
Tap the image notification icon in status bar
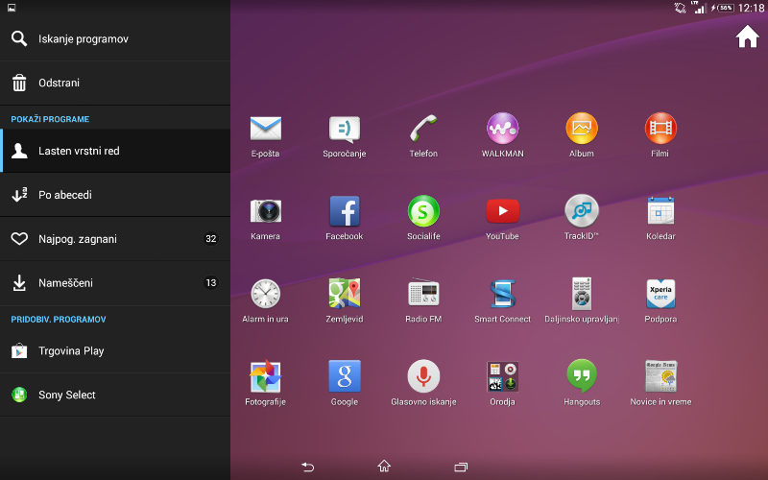pos(12,8)
